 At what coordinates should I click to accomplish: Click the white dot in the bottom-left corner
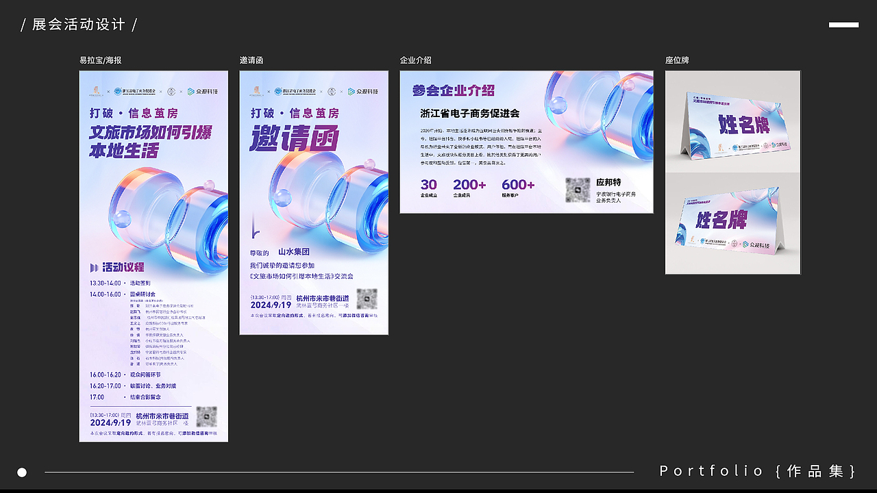tap(23, 472)
